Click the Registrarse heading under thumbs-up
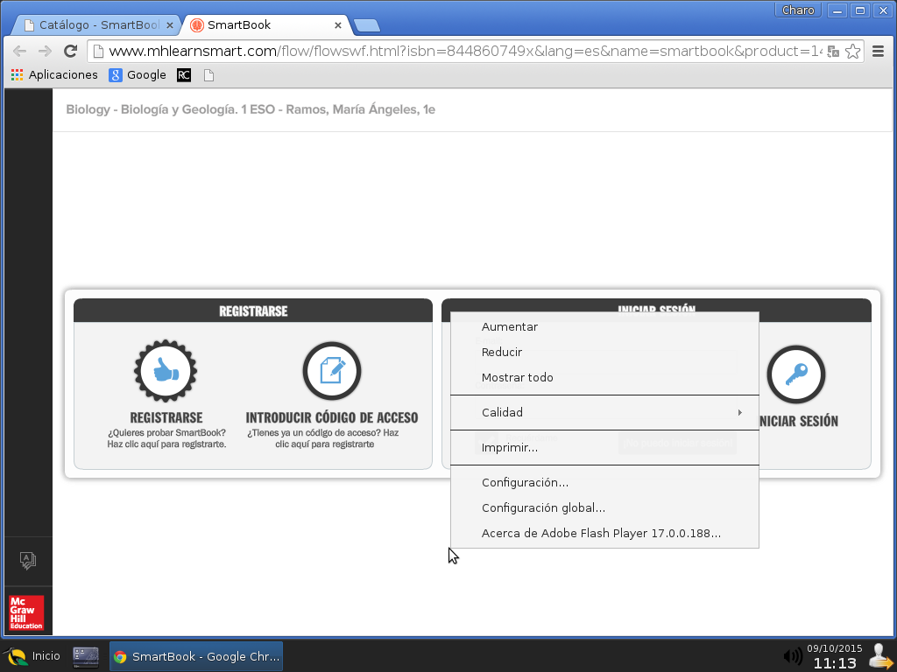 (166, 417)
